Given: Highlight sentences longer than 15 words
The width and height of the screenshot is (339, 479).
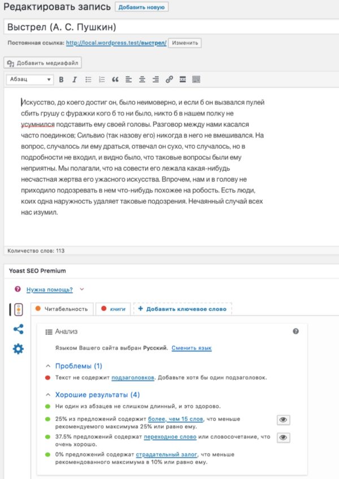Looking at the screenshot, I should tap(283, 420).
